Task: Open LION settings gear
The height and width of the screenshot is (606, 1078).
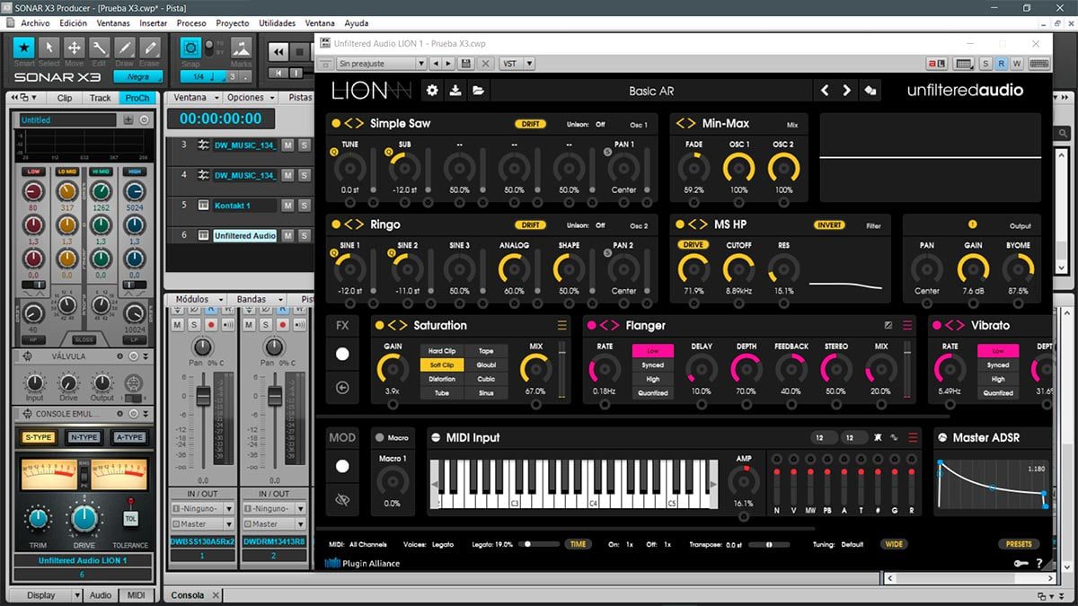Action: click(x=432, y=90)
